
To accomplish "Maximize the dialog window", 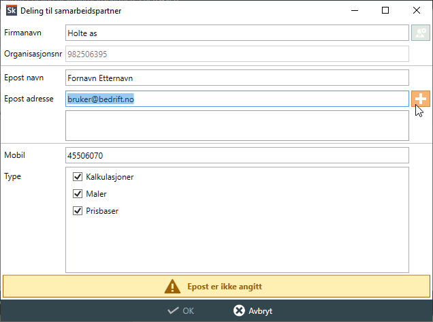I will tap(385, 10).
